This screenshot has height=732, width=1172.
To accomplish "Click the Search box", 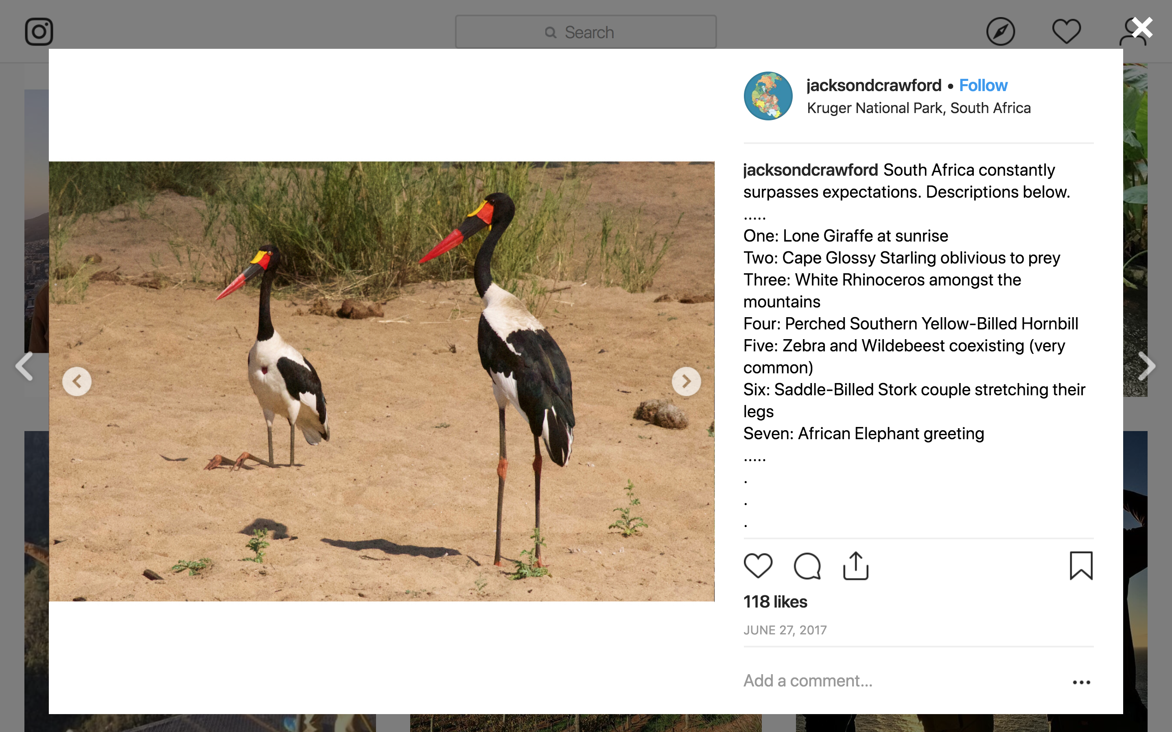I will tap(586, 32).
